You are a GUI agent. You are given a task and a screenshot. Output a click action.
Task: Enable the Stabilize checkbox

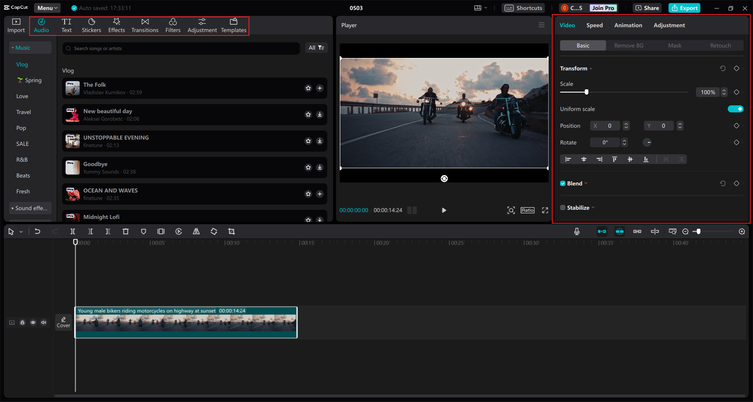[x=562, y=207]
